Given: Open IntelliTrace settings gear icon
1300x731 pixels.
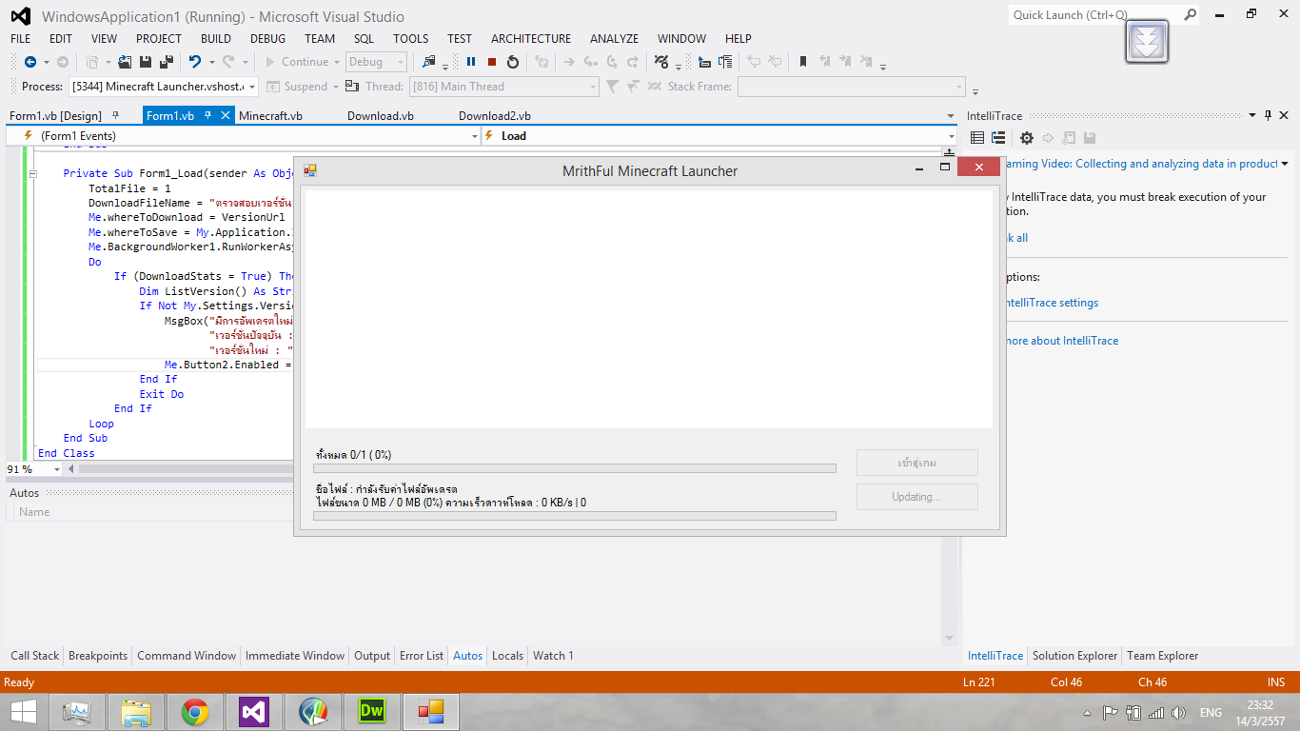Looking at the screenshot, I should 1027,138.
